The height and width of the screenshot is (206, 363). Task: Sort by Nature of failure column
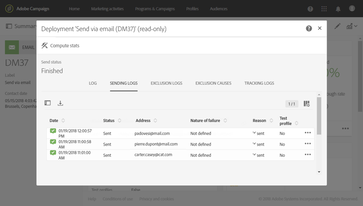225,120
